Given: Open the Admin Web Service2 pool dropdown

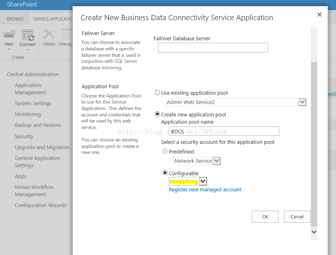Looking at the screenshot, I should (302, 102).
